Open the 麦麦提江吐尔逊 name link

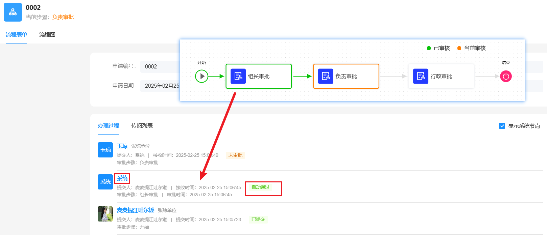pos(136,210)
